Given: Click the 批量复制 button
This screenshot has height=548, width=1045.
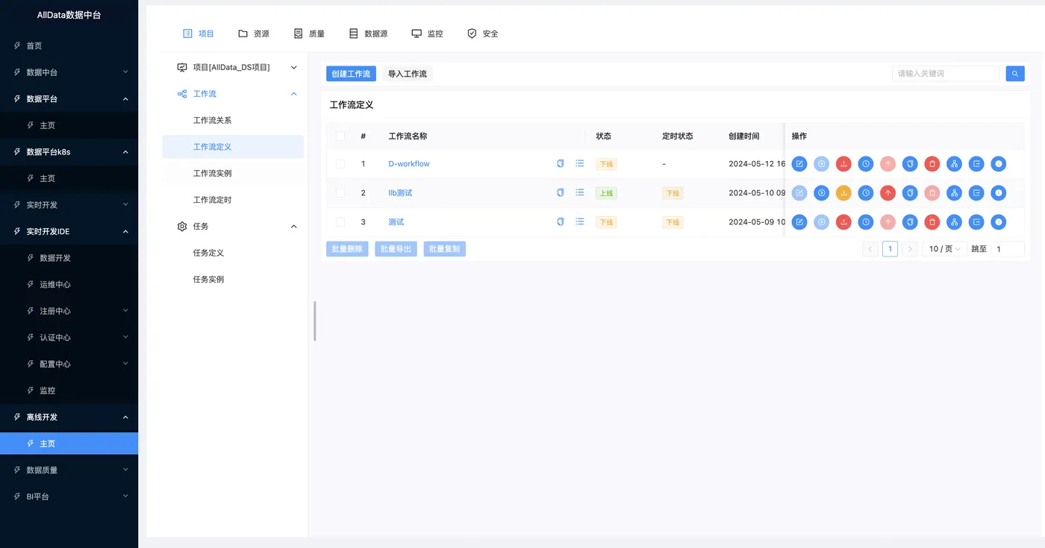Looking at the screenshot, I should coord(444,249).
